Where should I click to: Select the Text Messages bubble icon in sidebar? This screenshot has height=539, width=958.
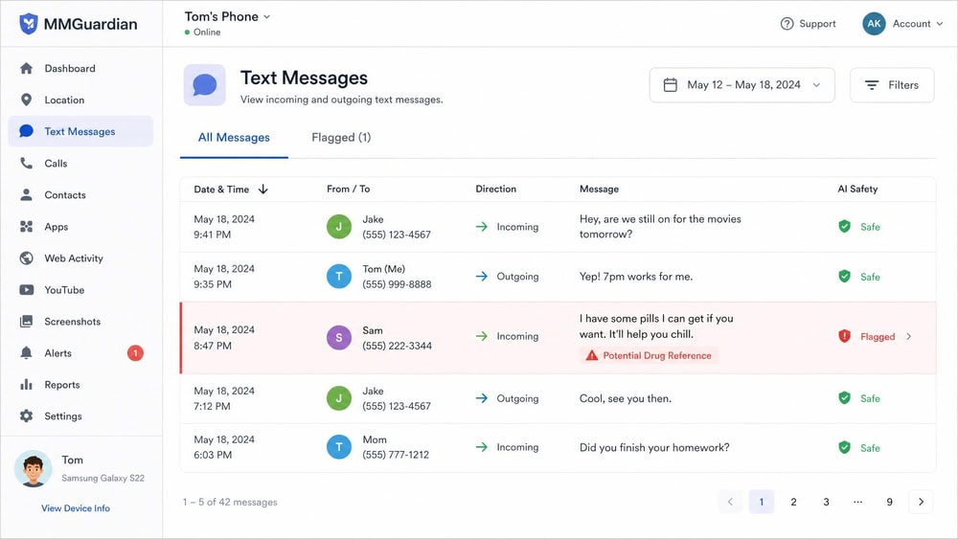26,131
